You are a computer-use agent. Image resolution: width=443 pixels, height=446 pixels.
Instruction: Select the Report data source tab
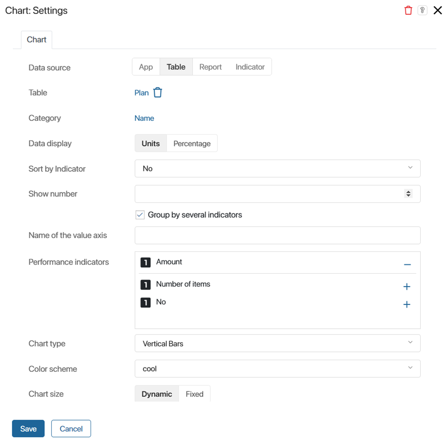click(210, 67)
